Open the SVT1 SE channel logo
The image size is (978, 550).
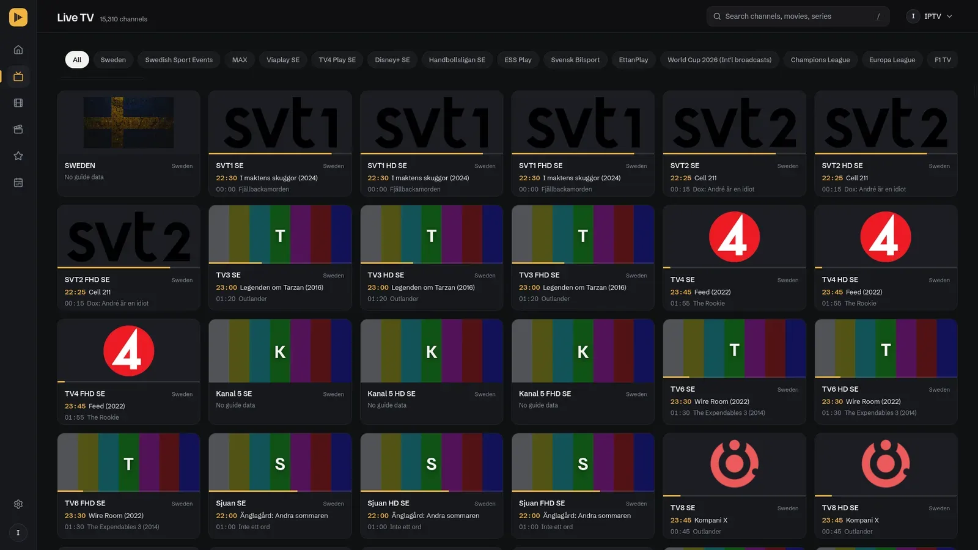coord(280,122)
